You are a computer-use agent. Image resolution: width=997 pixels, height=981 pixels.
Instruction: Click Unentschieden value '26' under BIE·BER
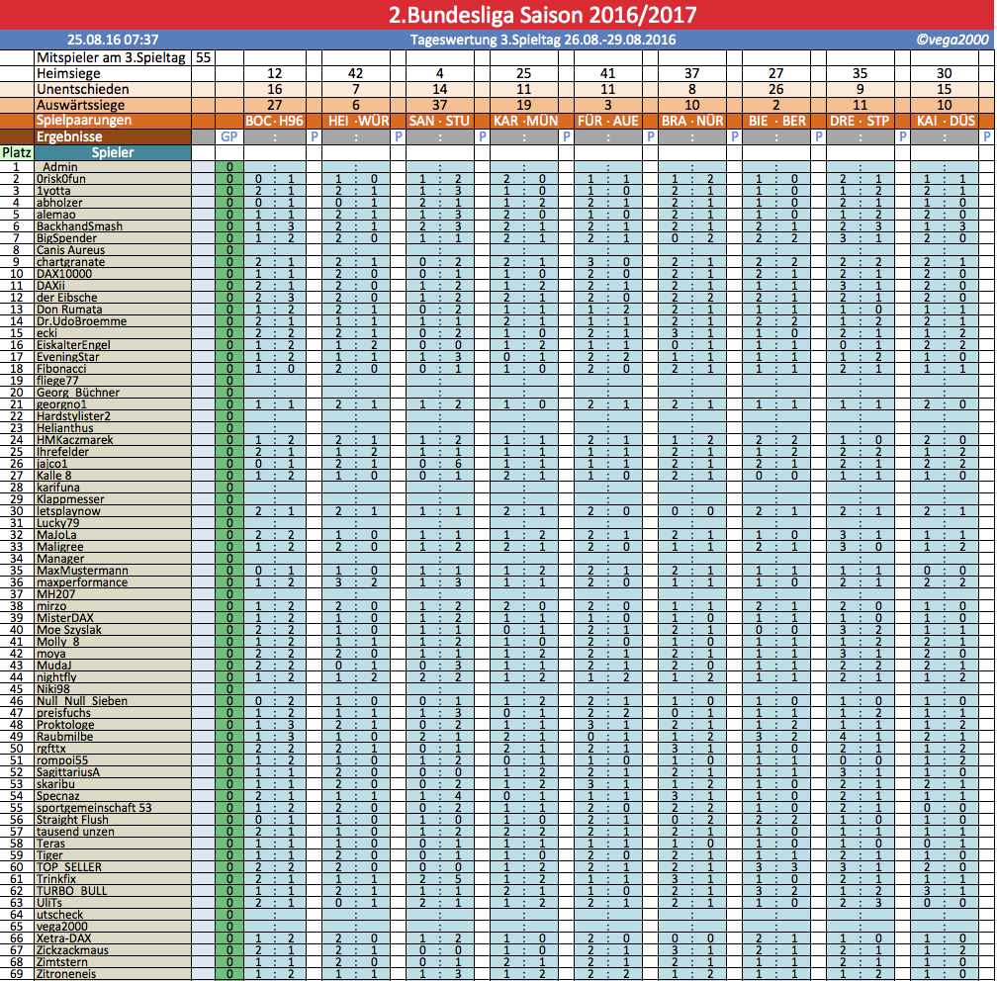[775, 90]
